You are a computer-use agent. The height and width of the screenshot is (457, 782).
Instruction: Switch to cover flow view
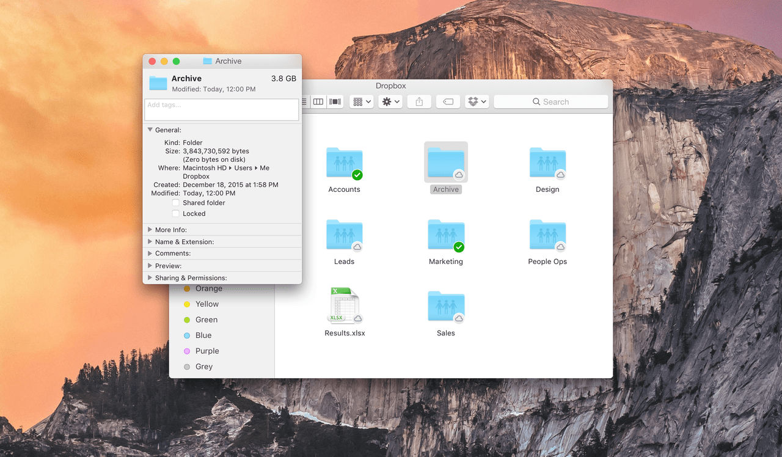335,101
